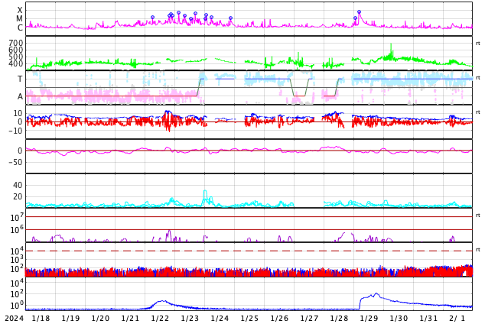Click the rt label beside the purple flux panel
Screen dimensions: 485x324
[x=478, y=215]
